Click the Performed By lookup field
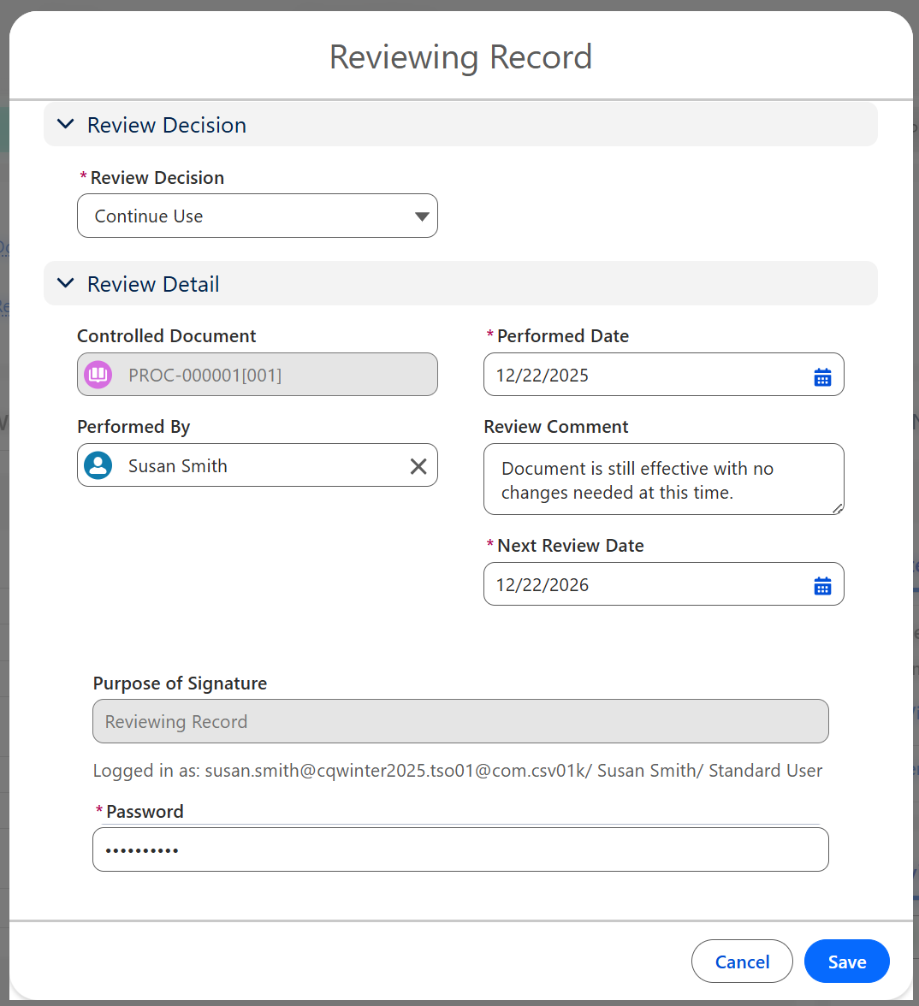 click(x=257, y=466)
